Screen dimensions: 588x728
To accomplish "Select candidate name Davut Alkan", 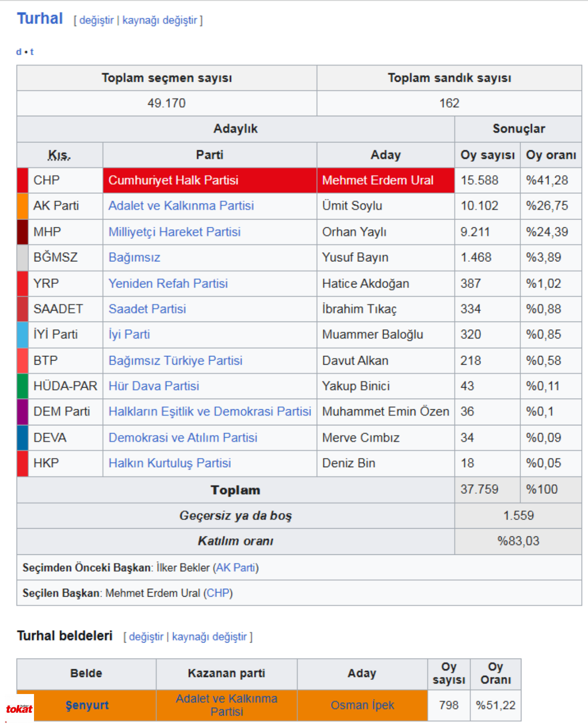I will (x=355, y=361).
